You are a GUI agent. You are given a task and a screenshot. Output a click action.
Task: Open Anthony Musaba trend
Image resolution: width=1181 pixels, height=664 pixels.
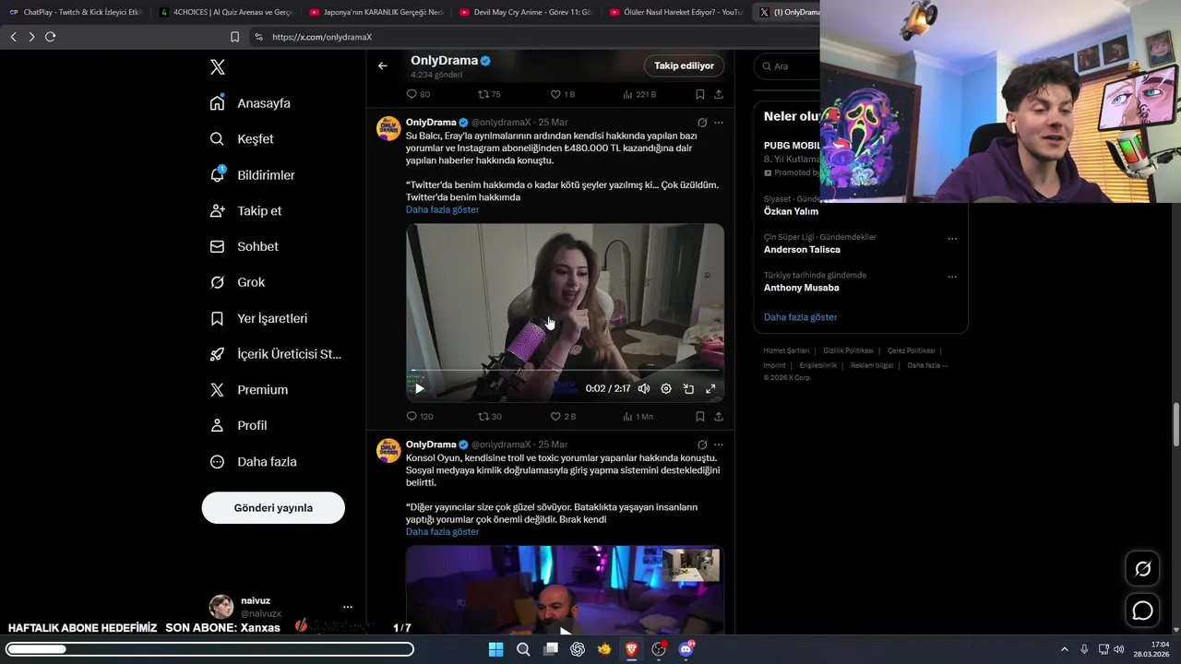(x=801, y=288)
